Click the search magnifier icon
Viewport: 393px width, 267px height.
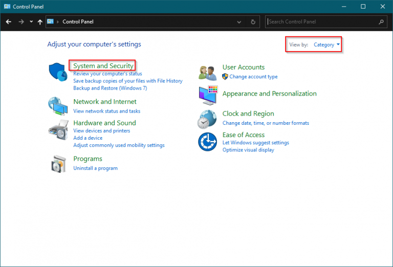tap(381, 22)
